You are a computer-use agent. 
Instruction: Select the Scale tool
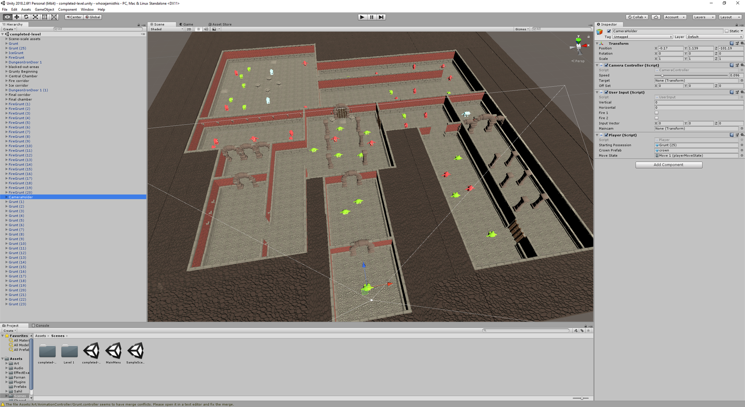click(35, 17)
